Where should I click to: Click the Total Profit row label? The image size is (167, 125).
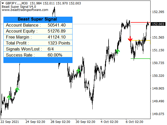click(17, 43)
